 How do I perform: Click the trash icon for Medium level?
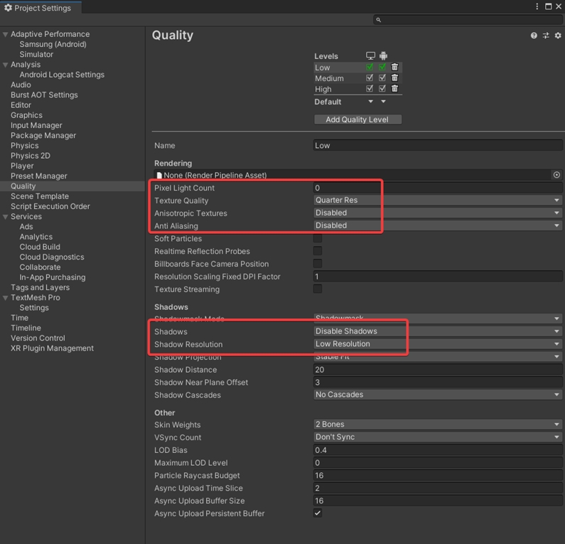(x=395, y=78)
